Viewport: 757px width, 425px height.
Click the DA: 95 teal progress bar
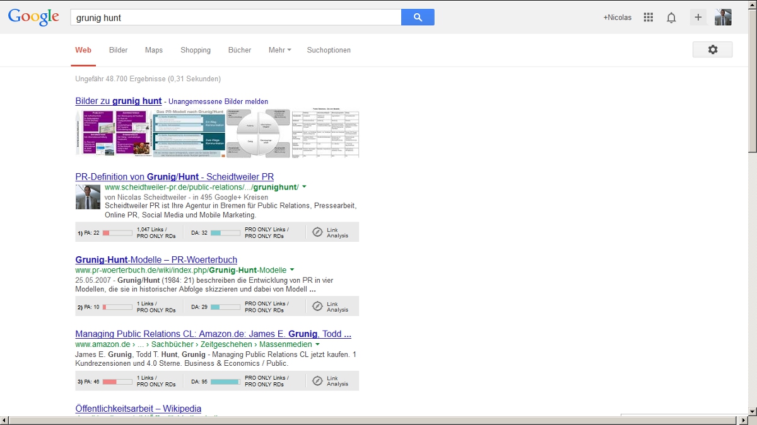(225, 382)
